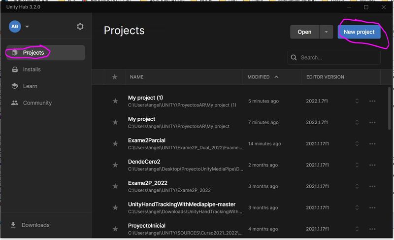Click the Learn graduation cap icon
394x240 pixels.
tap(15, 86)
